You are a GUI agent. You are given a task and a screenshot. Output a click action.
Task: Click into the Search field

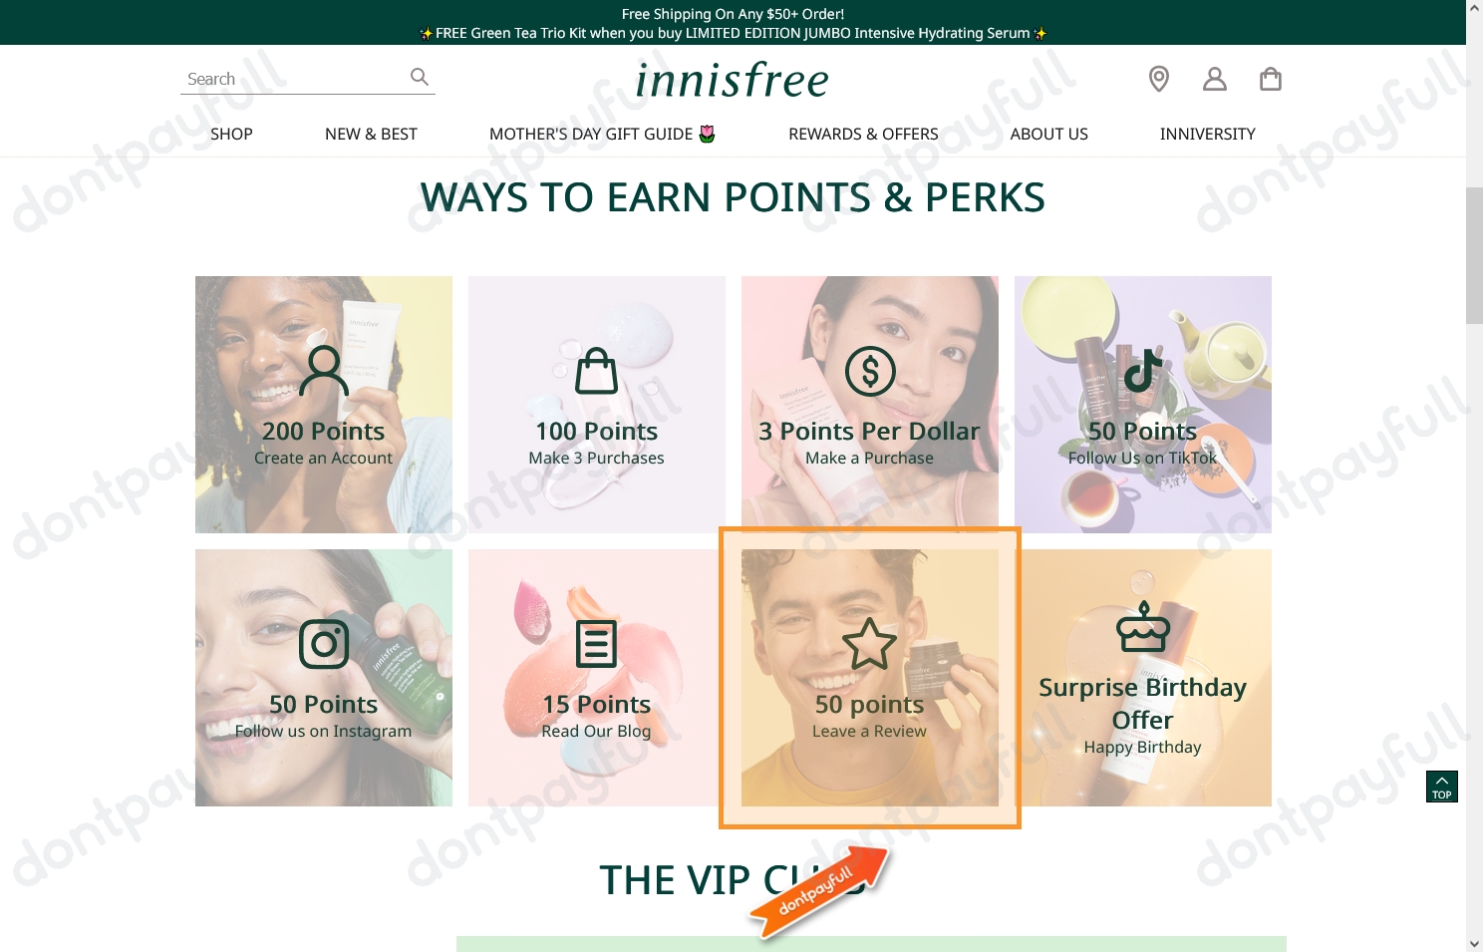(294, 79)
